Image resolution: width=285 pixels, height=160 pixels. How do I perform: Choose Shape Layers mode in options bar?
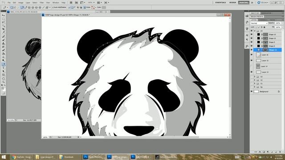12,8
